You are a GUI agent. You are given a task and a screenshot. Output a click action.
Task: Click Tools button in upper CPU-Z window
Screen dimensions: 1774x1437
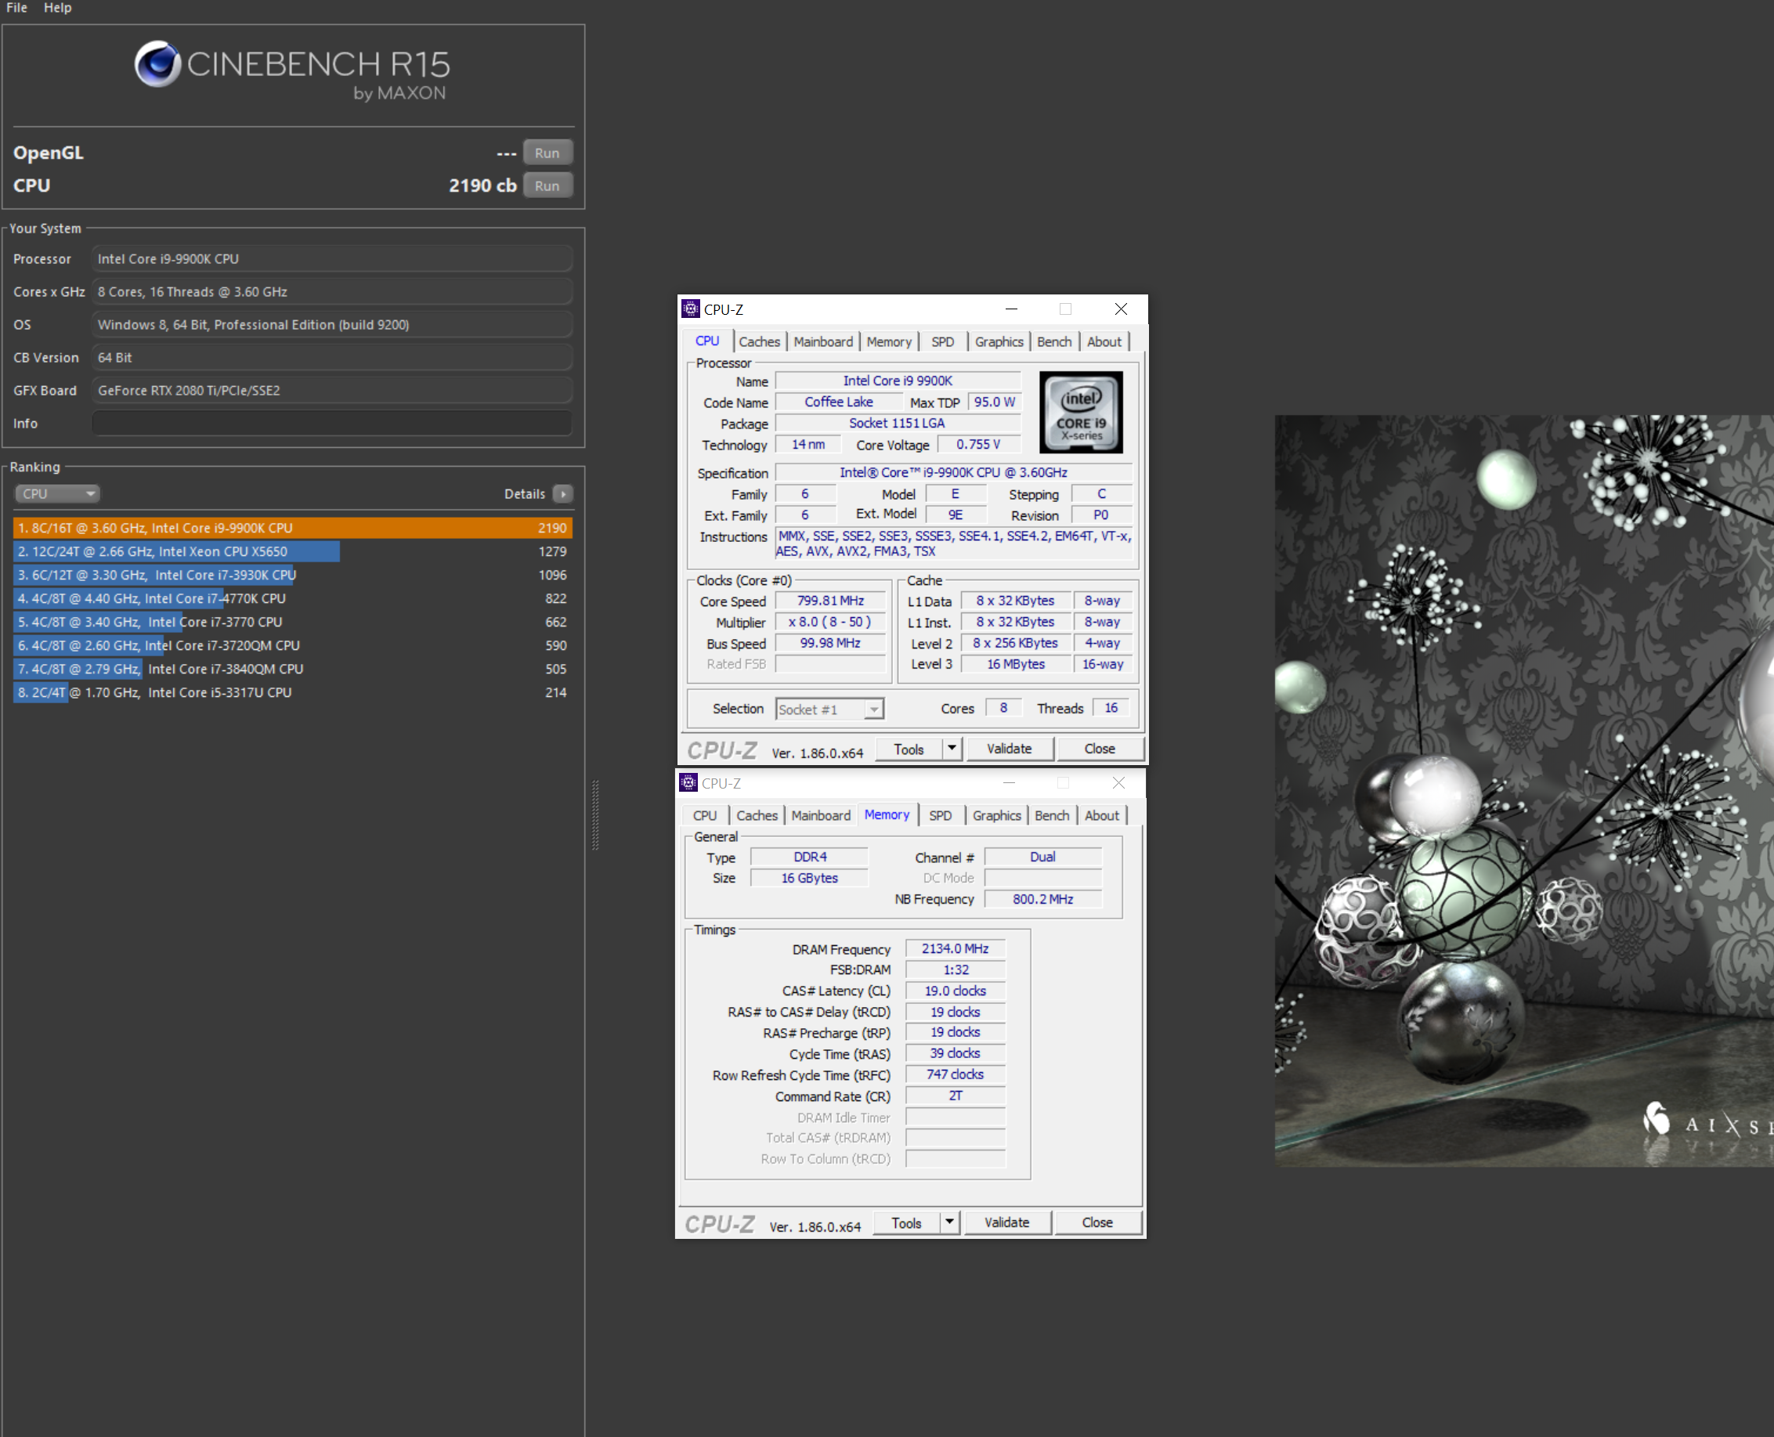point(908,749)
